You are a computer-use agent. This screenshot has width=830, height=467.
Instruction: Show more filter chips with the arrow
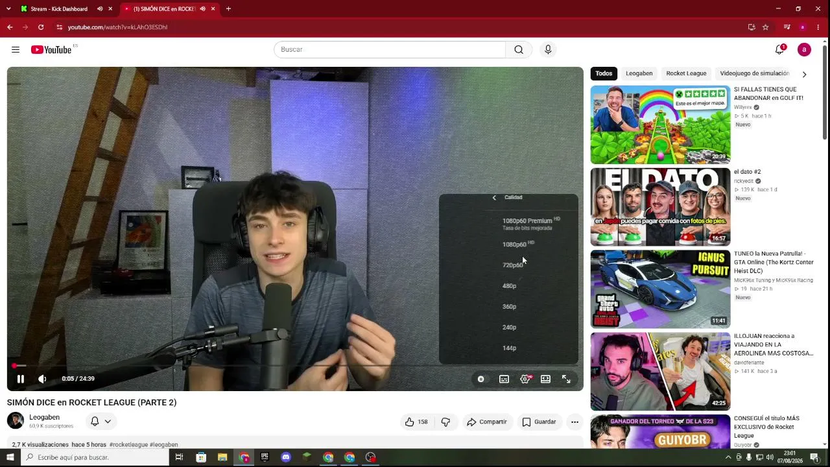pyautogui.click(x=804, y=74)
